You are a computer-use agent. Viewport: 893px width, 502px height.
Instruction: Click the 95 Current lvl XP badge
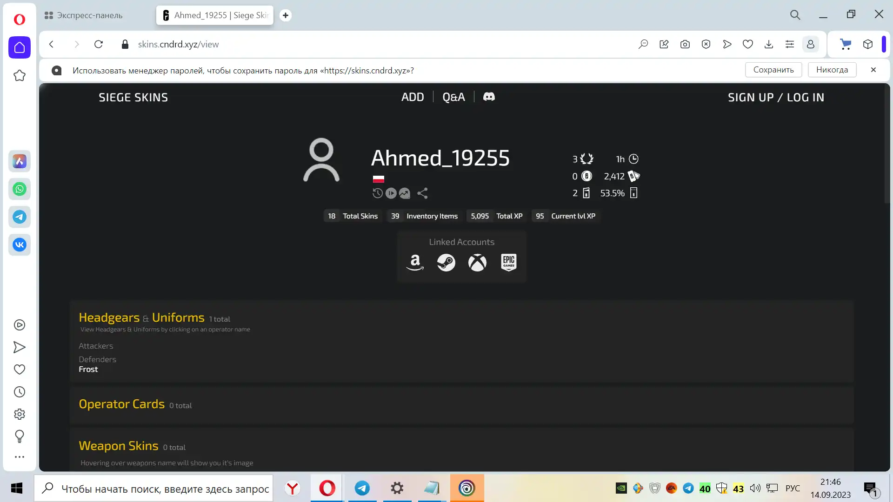(x=565, y=216)
